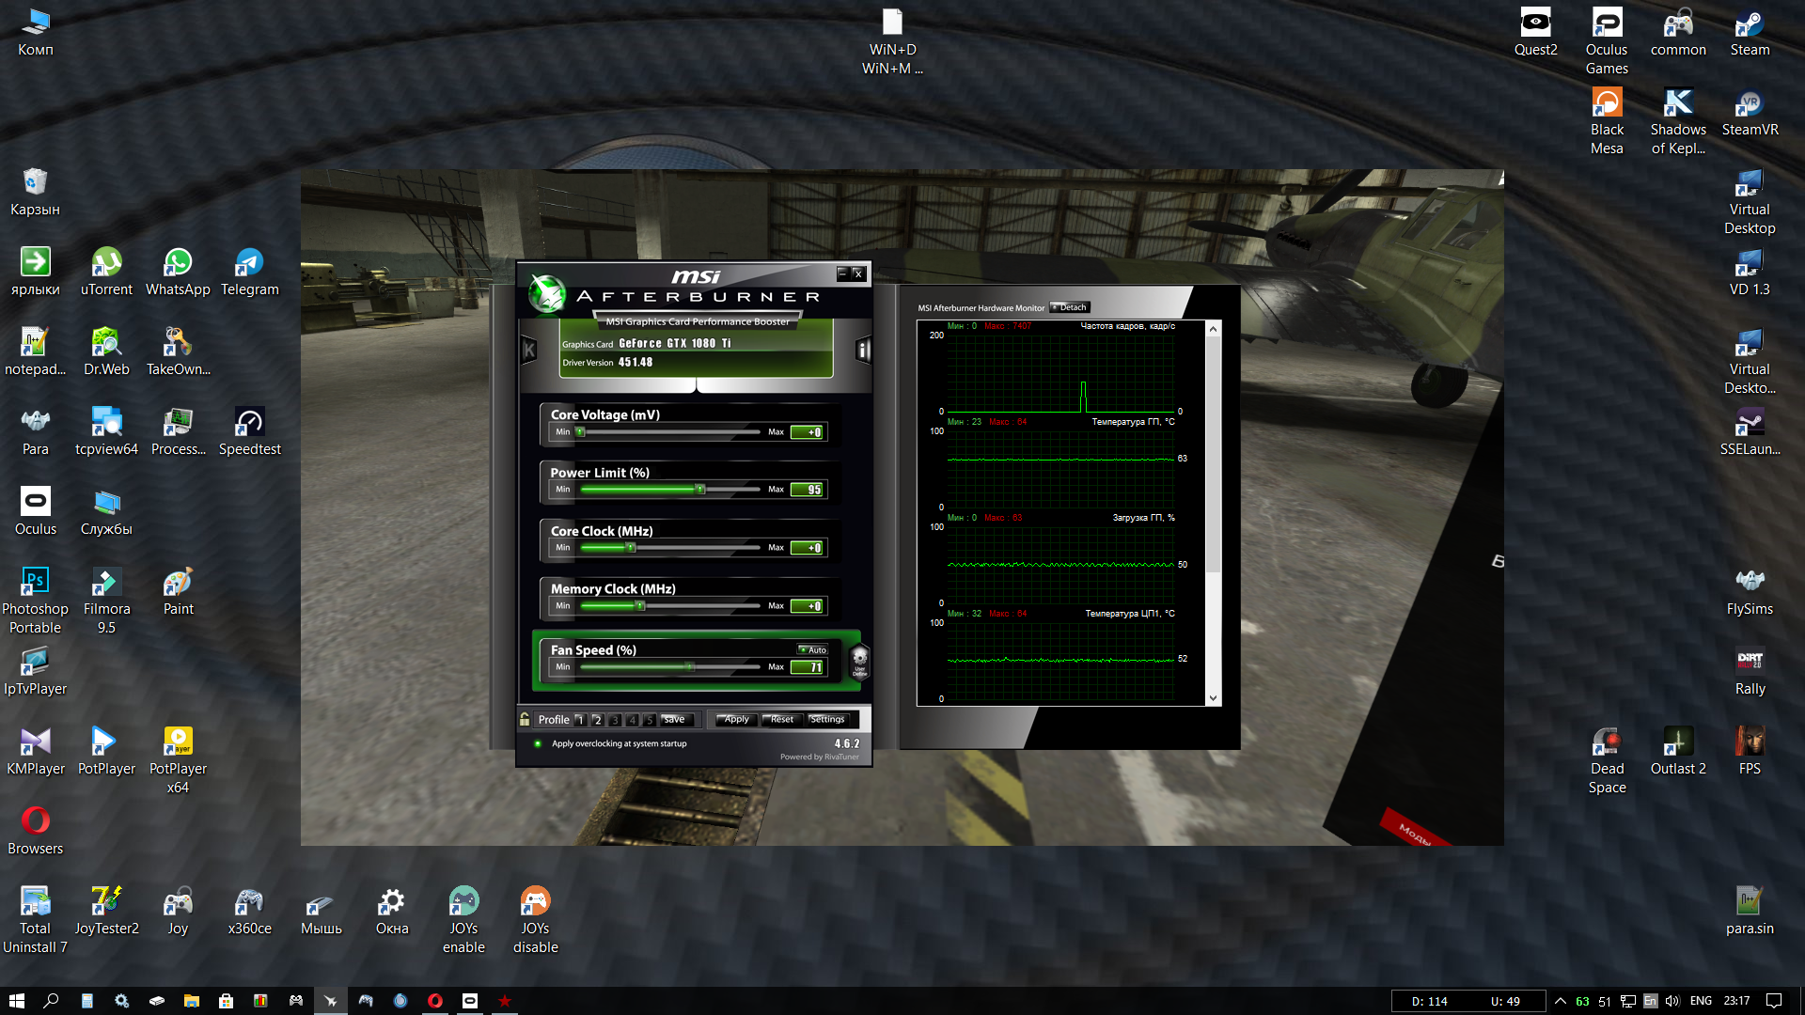Screen dimensions: 1805x1015
Task: Open Windows Start menu
Action: coord(16,1001)
